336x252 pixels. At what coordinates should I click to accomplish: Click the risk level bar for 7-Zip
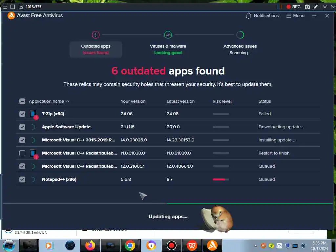pos(221,114)
